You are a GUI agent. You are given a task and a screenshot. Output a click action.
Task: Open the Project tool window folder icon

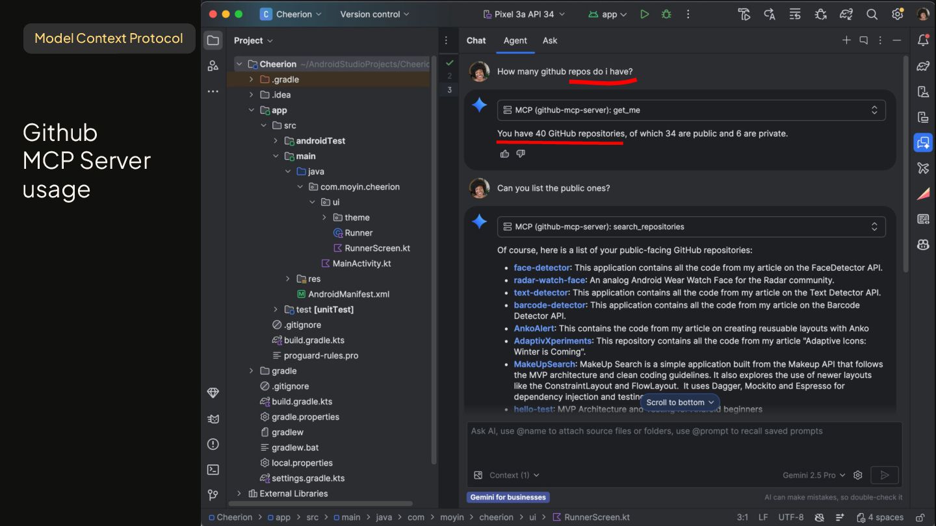213,40
